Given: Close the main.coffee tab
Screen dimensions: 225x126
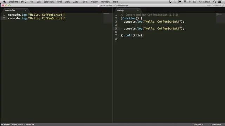Looking at the screenshot, I should coord(26,10).
